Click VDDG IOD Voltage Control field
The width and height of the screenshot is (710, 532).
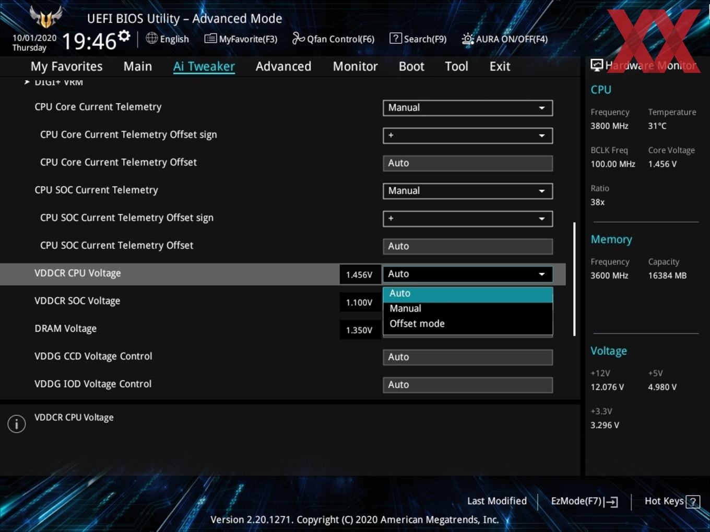pyautogui.click(x=468, y=385)
